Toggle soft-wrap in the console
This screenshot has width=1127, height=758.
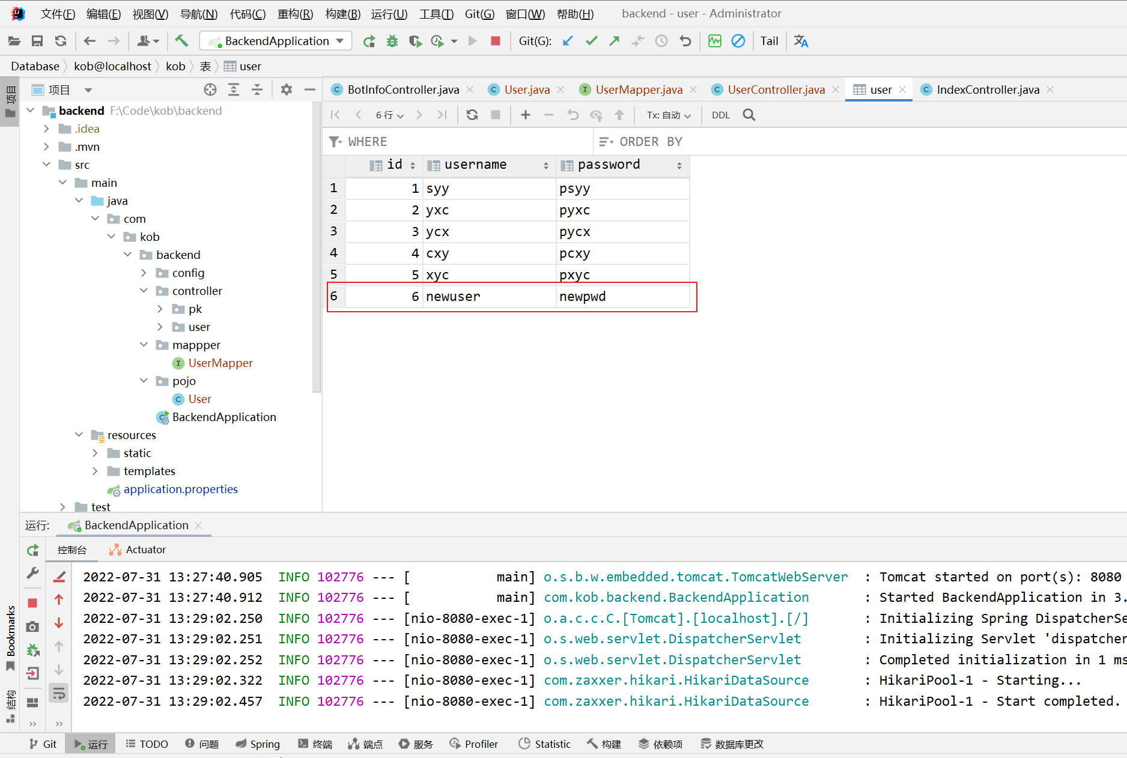coord(59,694)
